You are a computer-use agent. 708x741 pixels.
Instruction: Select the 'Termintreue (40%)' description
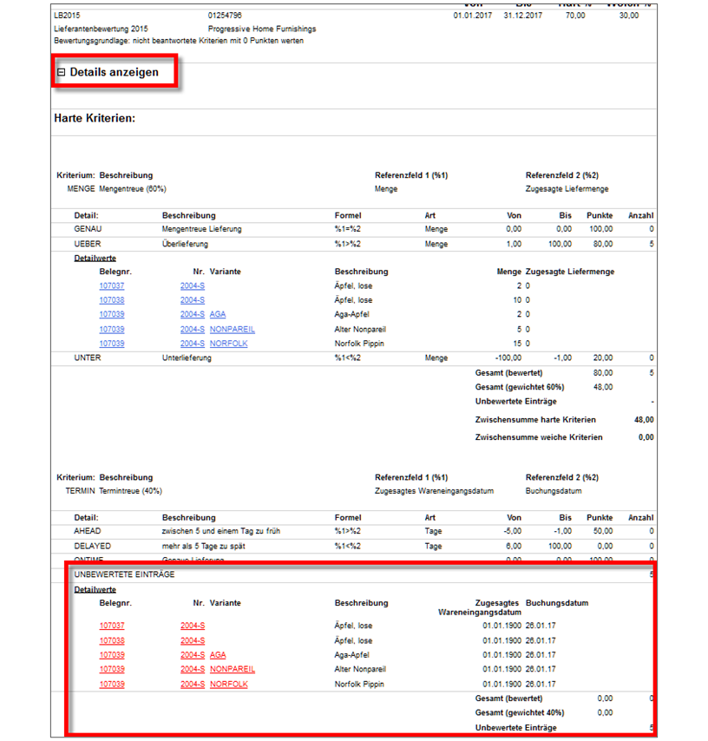pos(130,491)
